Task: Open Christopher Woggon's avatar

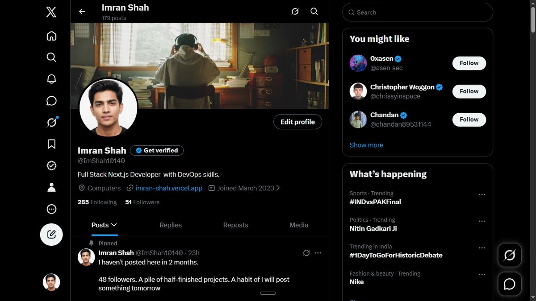Action: [x=358, y=91]
